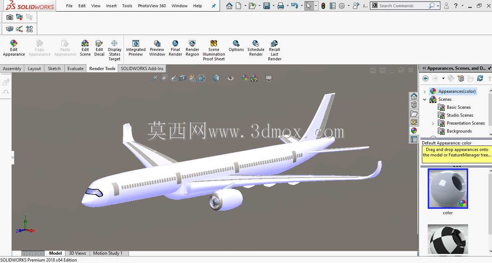Select the Render Region tool
Screen dimensions: 492x263
click(192, 48)
